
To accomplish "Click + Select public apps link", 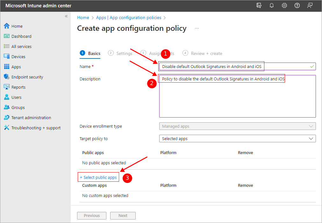I will (98, 177).
